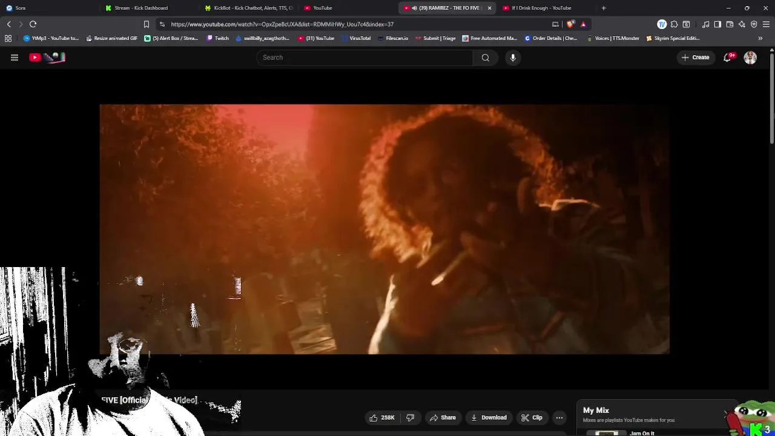Open YtMp3 bookmark

51,38
